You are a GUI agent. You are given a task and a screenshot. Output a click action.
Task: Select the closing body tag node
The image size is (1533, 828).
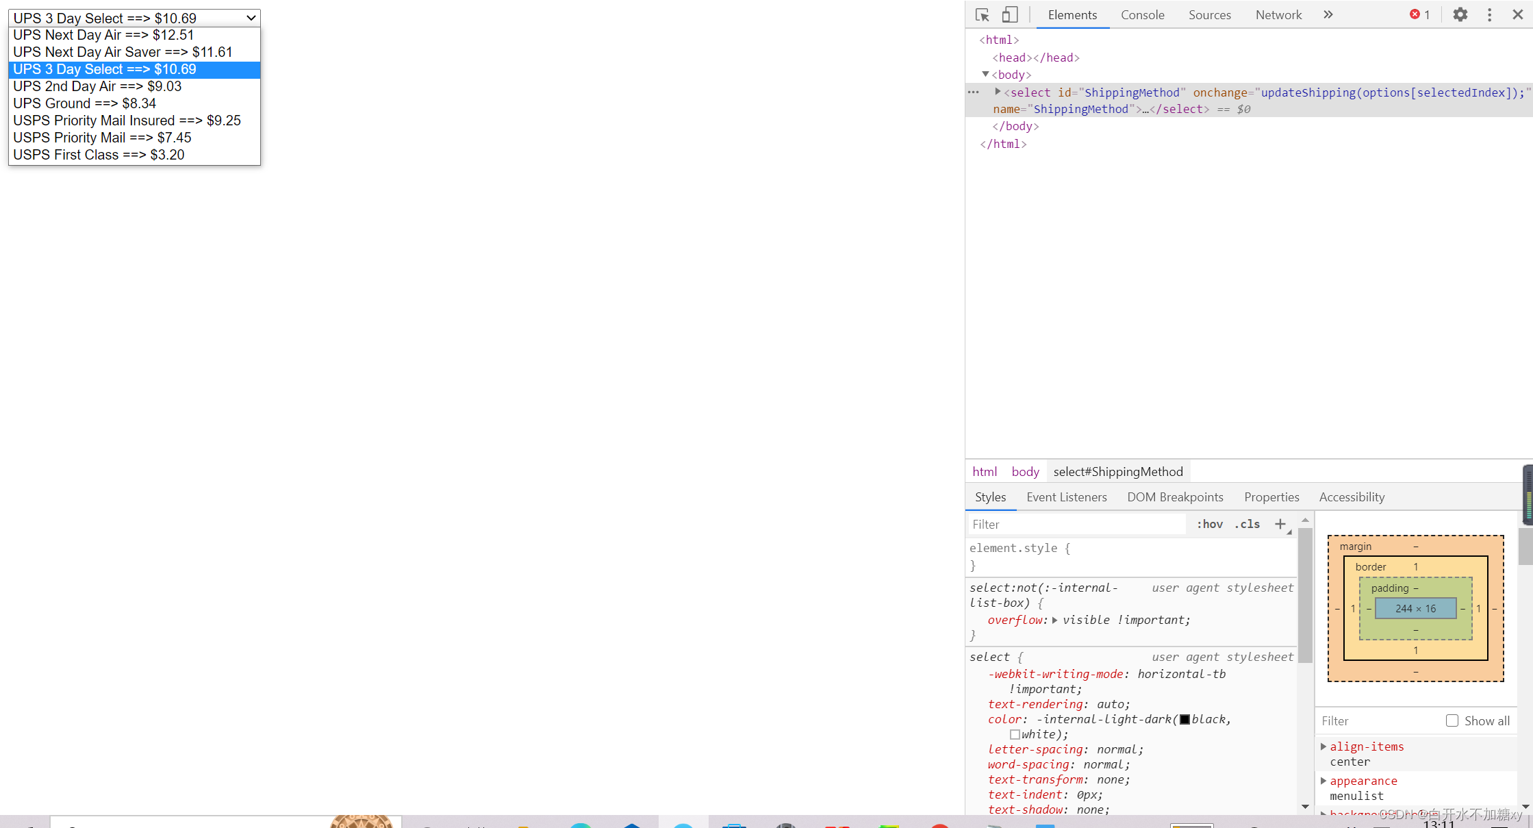coord(1015,126)
